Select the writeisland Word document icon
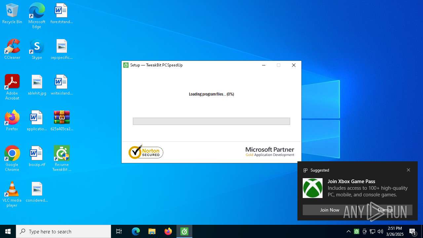This screenshot has height=238, width=423. [x=61, y=85]
